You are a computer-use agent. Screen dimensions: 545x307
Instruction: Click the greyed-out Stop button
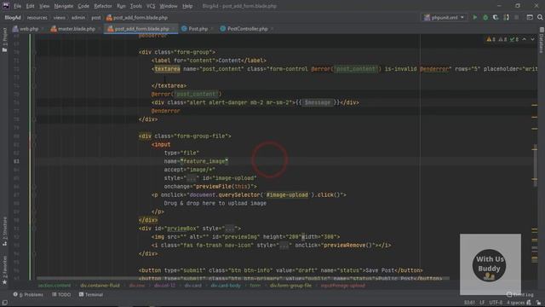(x=517, y=17)
